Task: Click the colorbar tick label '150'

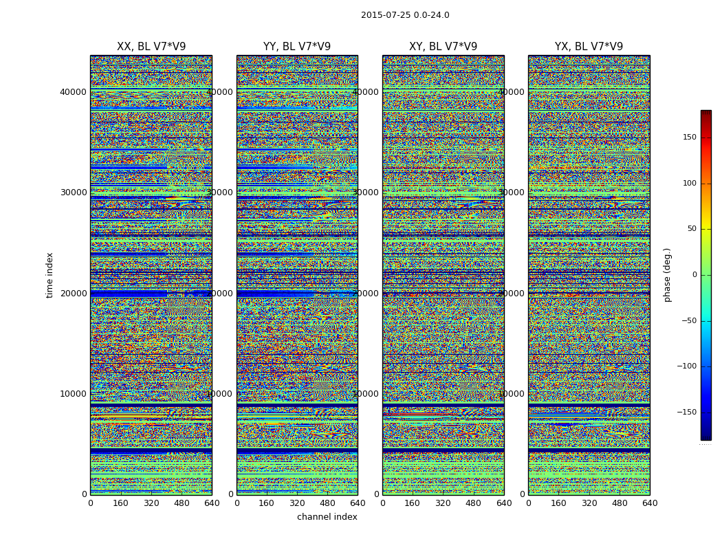Action: (689, 137)
